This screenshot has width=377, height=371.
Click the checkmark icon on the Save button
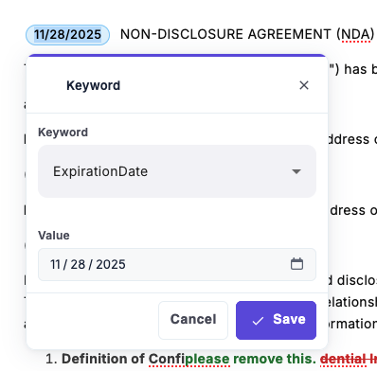(x=258, y=321)
